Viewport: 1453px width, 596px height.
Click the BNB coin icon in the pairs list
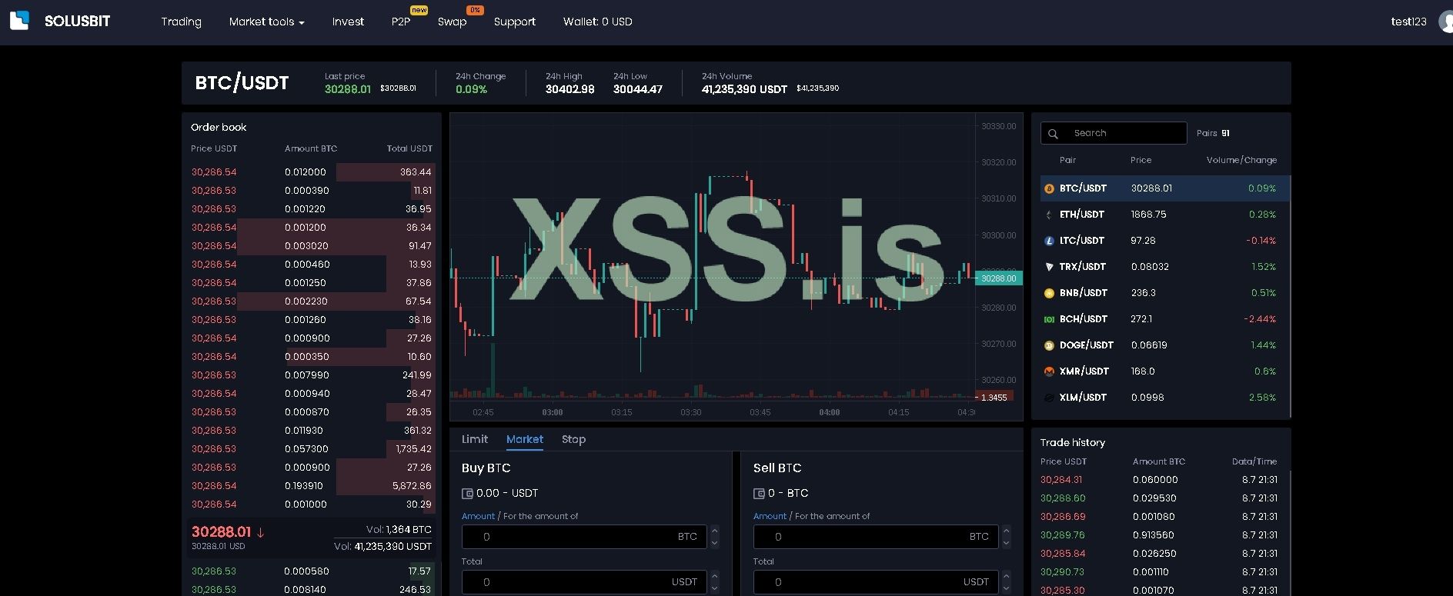pyautogui.click(x=1049, y=293)
